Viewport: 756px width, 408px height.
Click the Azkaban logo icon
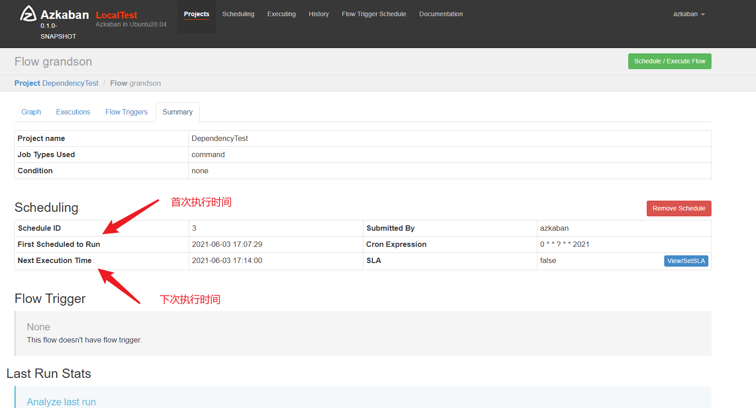[28, 13]
